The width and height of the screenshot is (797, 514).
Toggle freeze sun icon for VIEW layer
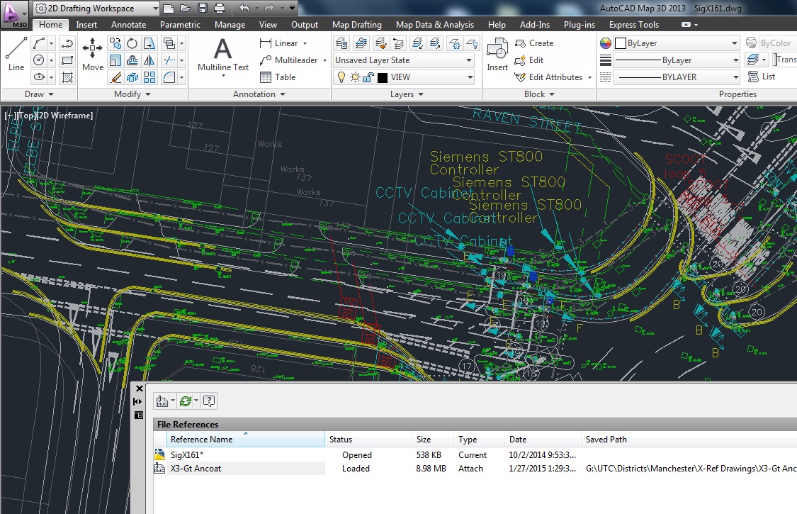coord(355,77)
